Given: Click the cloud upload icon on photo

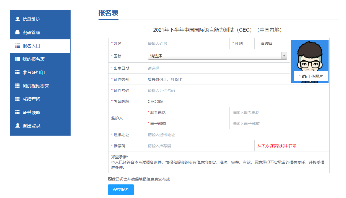Looking at the screenshot, I should pos(304,76).
